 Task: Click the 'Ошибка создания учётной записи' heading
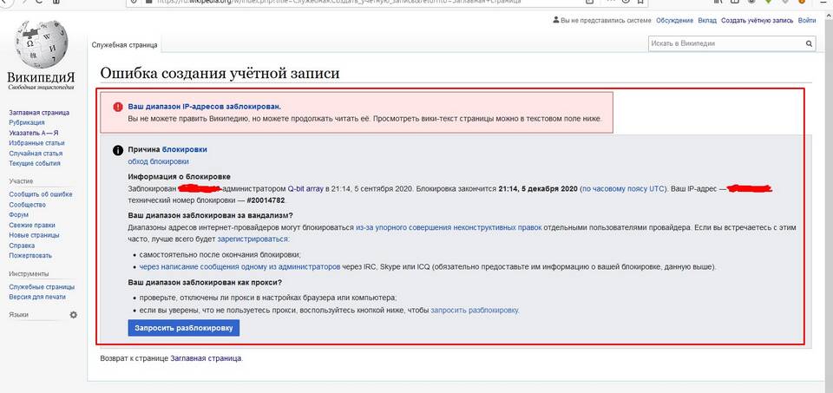pyautogui.click(x=220, y=73)
